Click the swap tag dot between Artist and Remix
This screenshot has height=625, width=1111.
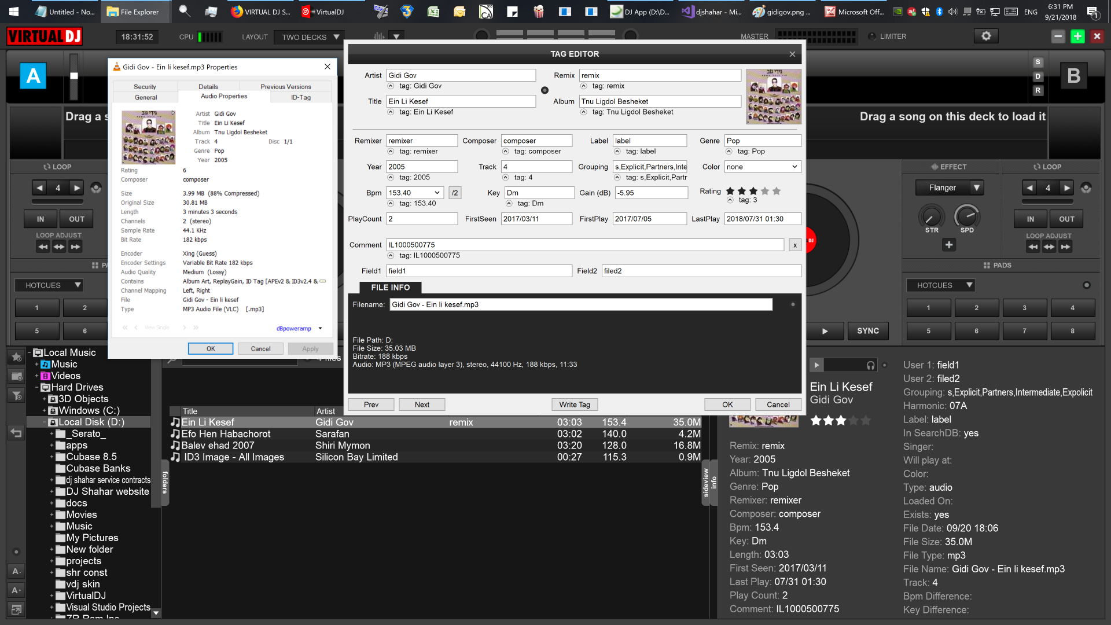(545, 90)
